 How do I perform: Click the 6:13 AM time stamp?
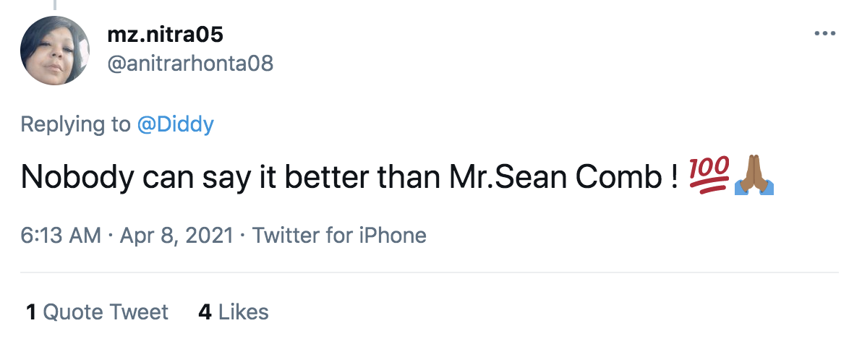[61, 235]
